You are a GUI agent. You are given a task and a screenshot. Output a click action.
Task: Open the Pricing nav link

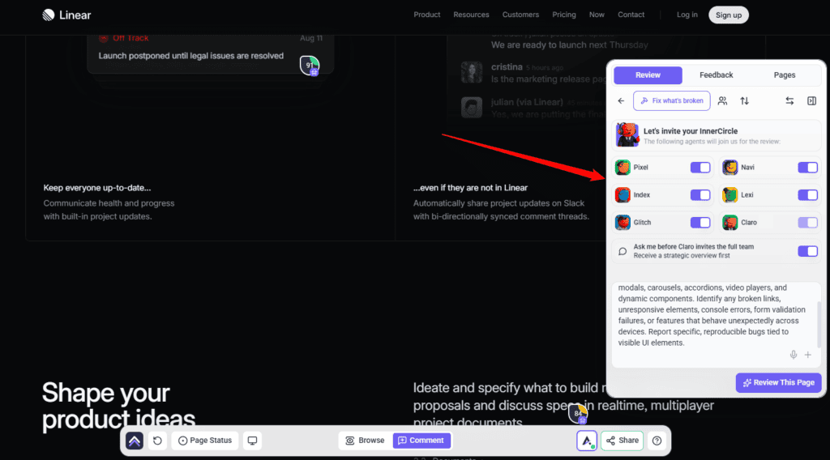pos(564,15)
